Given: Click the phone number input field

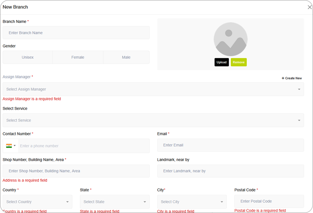Looking at the screenshot, I should (x=83, y=146).
